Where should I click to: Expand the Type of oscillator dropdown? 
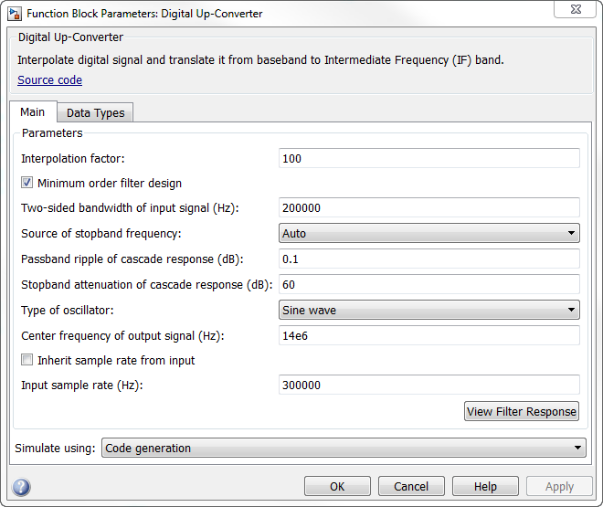tap(428, 311)
